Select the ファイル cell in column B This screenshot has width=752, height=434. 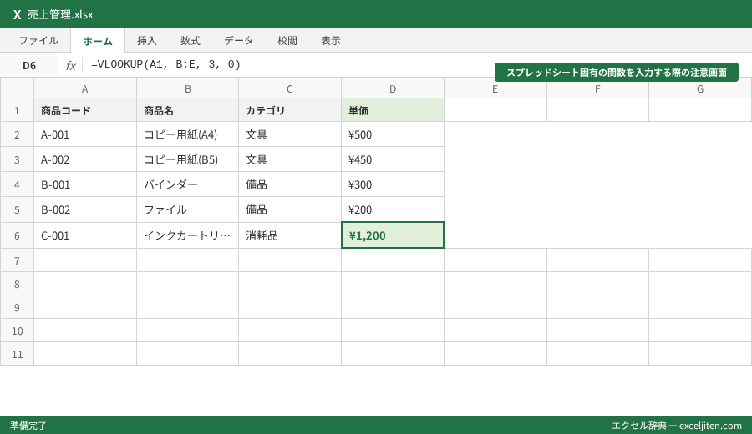pyautogui.click(x=187, y=209)
